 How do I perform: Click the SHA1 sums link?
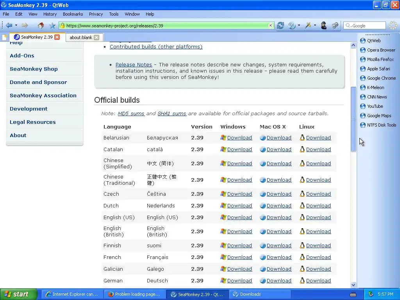[x=172, y=114]
